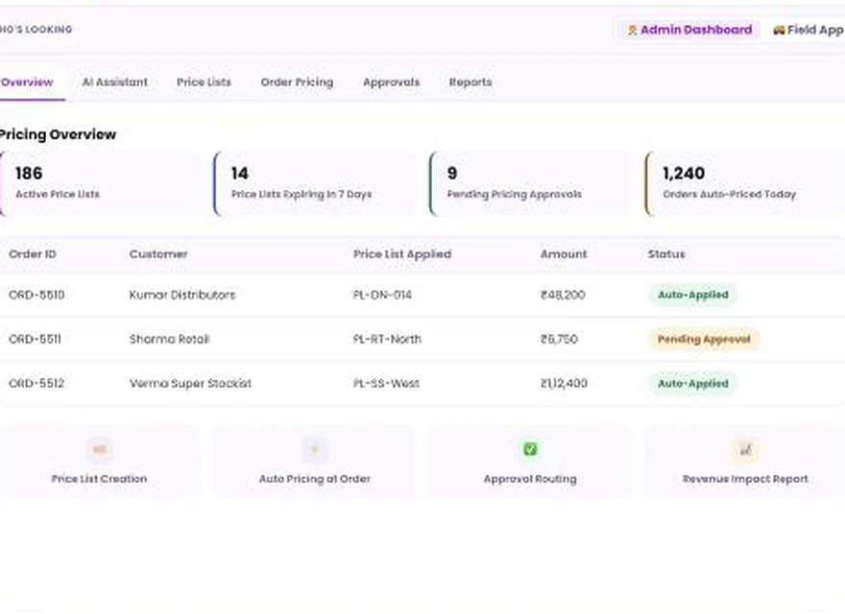Click price list PL-RT-North

point(388,340)
